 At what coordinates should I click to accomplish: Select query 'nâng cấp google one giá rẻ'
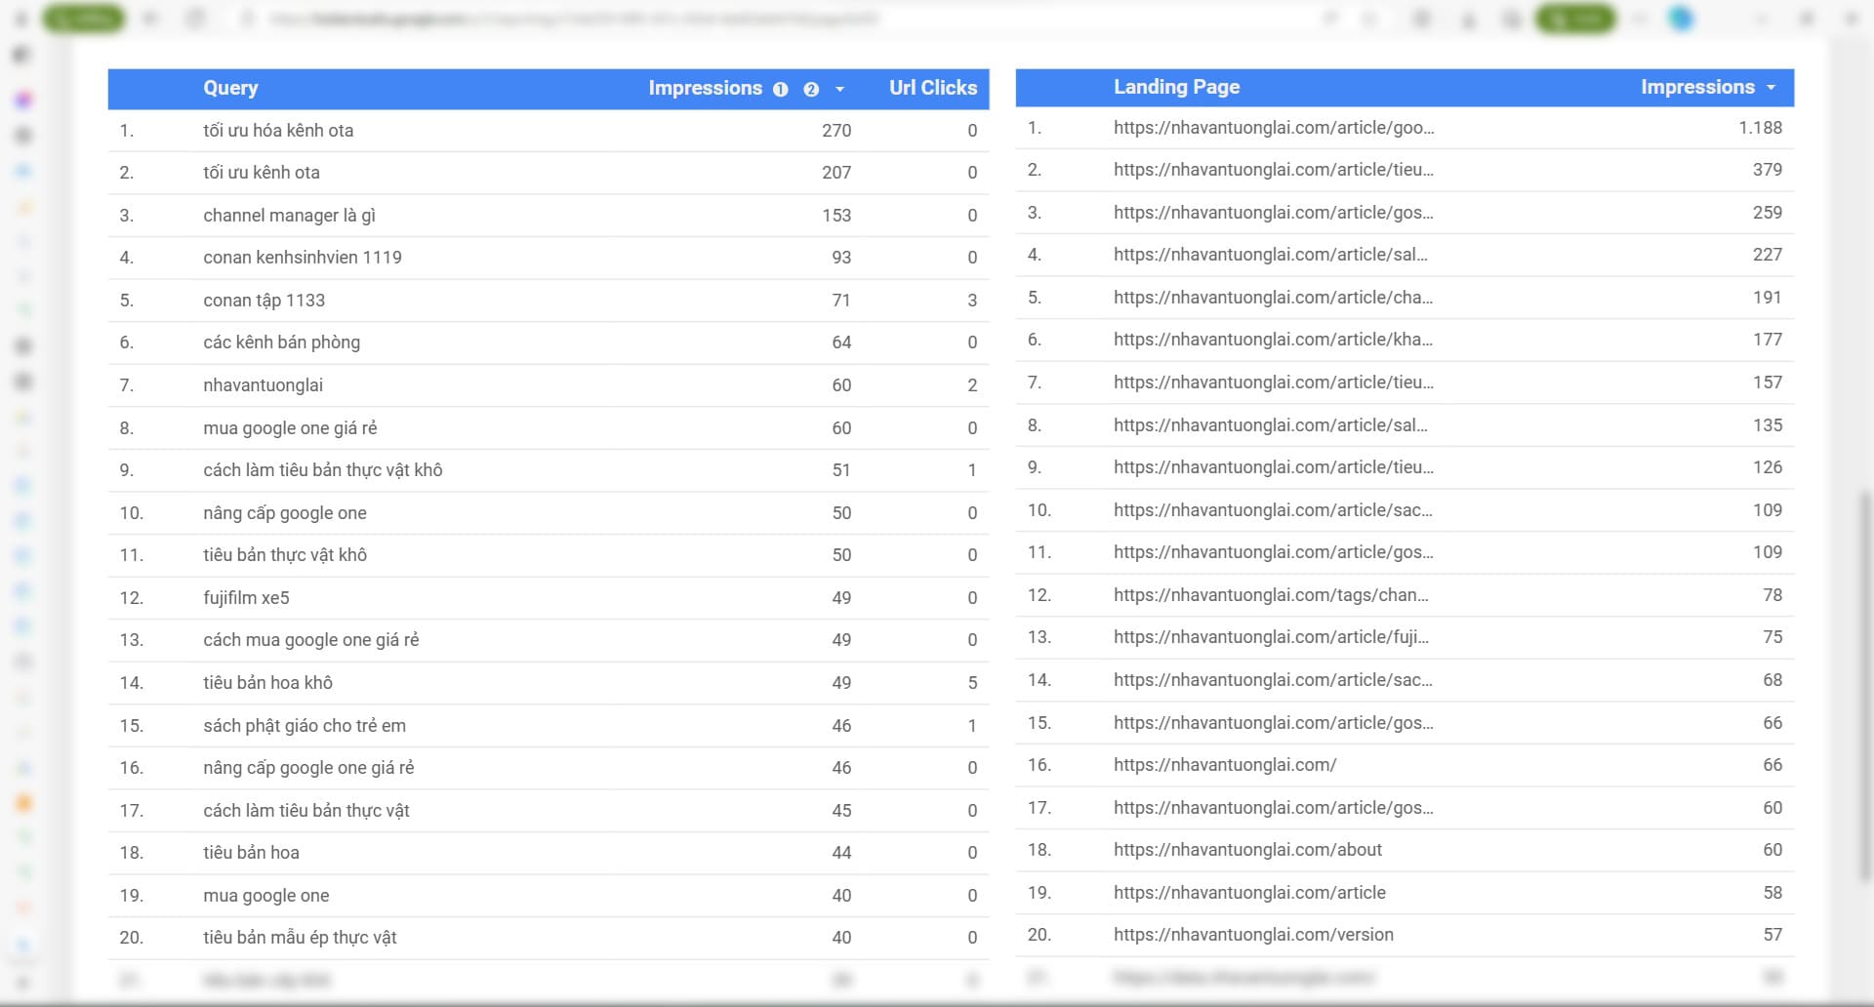[x=308, y=768]
